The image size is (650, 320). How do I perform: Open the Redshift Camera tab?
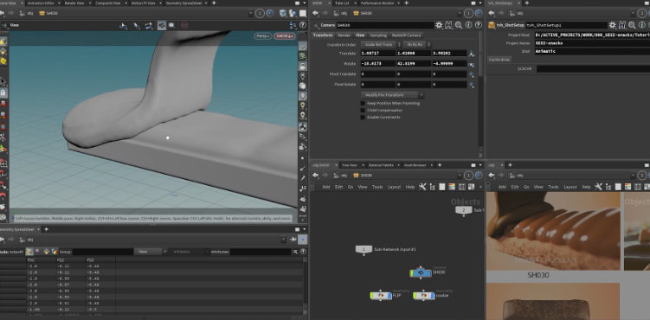tap(406, 35)
